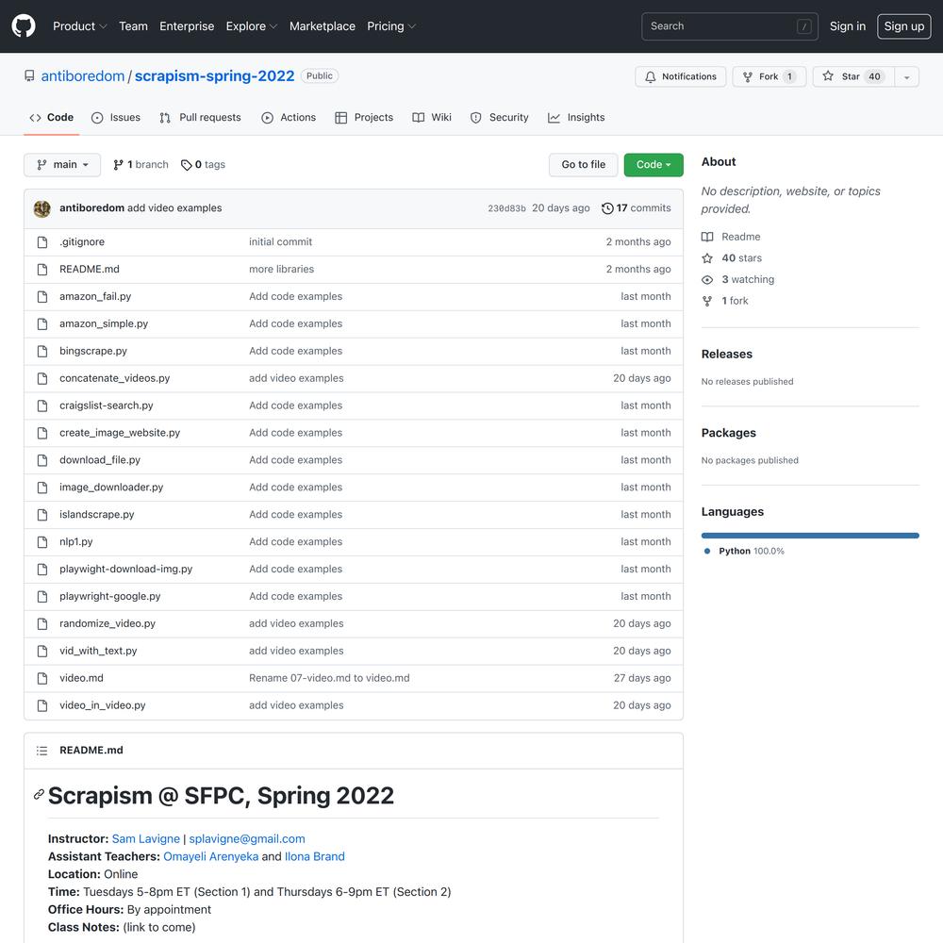This screenshot has height=943, width=943.
Task: Open the craigslist-search.py file
Action: coord(107,405)
